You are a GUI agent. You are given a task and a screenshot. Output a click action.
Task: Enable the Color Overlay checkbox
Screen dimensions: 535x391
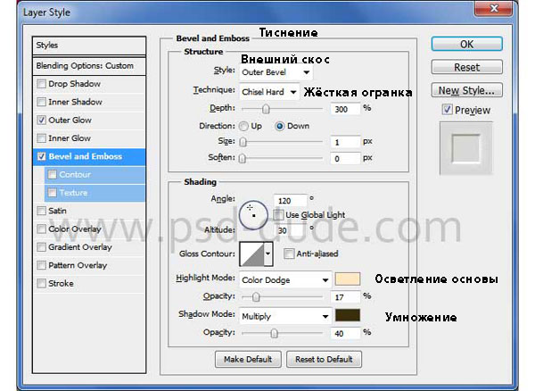pos(42,229)
